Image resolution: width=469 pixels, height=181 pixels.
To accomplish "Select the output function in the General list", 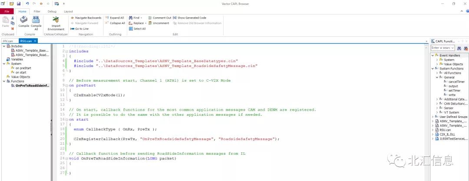I will click(x=451, y=86).
